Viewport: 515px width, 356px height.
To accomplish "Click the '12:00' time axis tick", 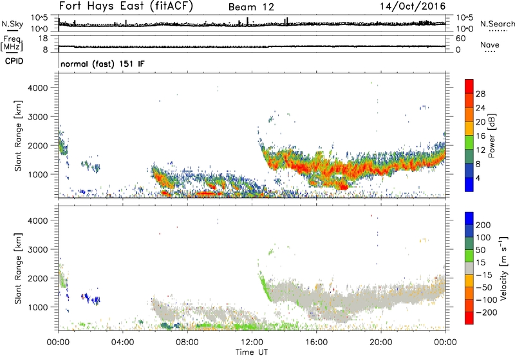I will [252, 343].
